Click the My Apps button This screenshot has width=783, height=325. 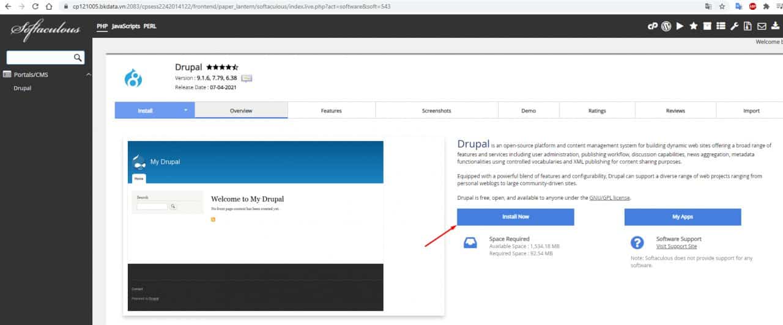[x=683, y=217]
